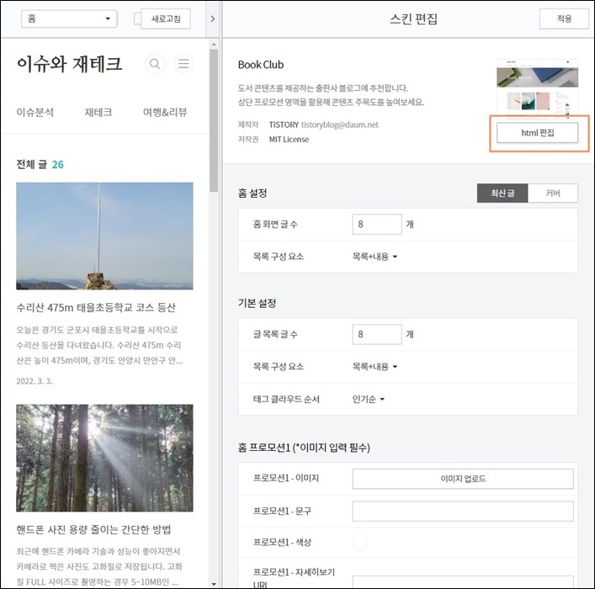Select the 최신글 home setting tab
Image resolution: width=595 pixels, height=589 pixels.
[x=502, y=194]
